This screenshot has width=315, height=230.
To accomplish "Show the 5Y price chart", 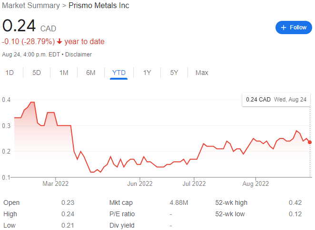I will coord(174,73).
